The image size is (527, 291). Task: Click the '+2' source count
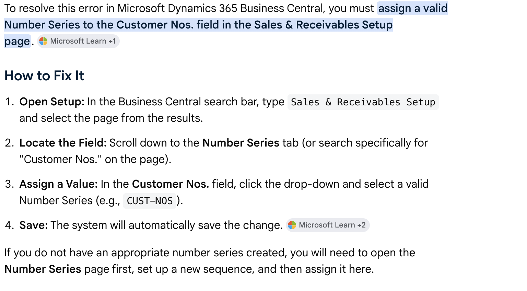[x=362, y=225]
